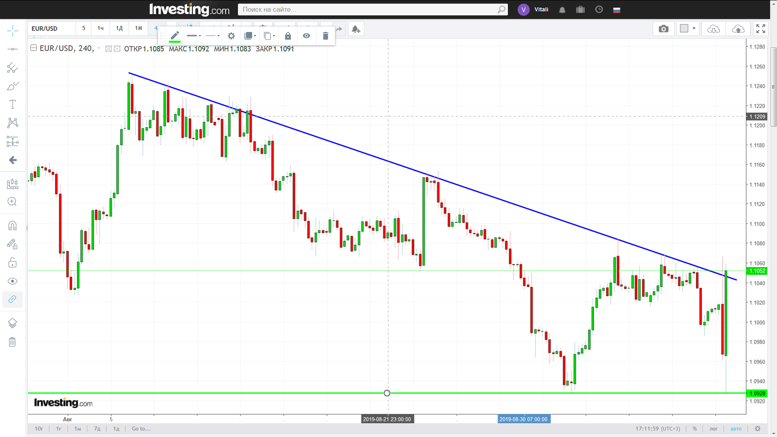Click the add alert bell icon

pos(356,29)
